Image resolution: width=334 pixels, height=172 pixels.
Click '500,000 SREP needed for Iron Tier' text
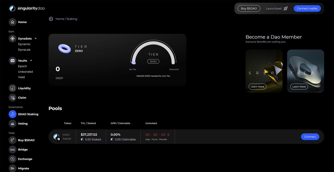[x=153, y=76]
